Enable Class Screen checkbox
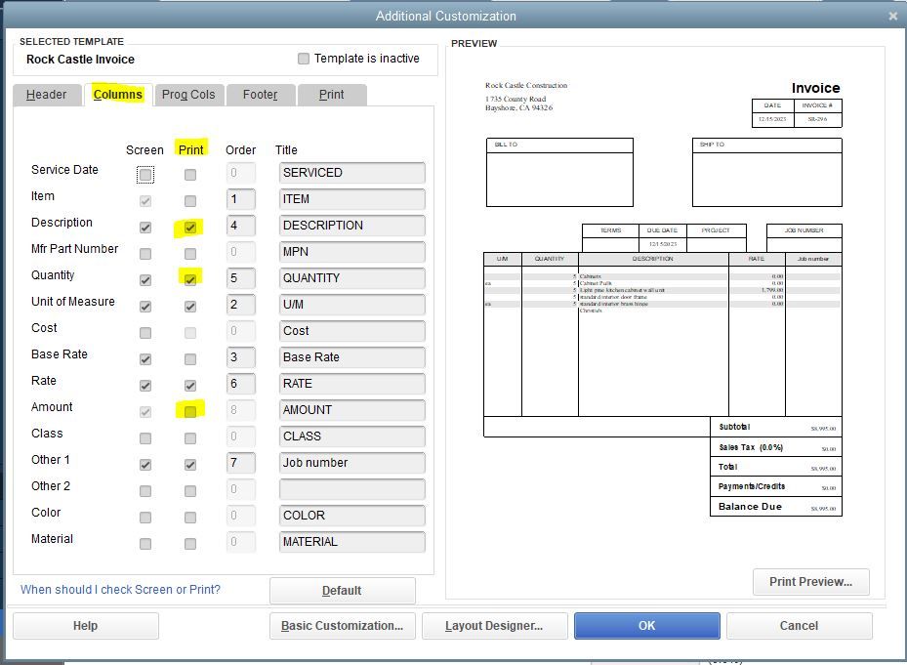This screenshot has height=665, width=907. pyautogui.click(x=145, y=438)
